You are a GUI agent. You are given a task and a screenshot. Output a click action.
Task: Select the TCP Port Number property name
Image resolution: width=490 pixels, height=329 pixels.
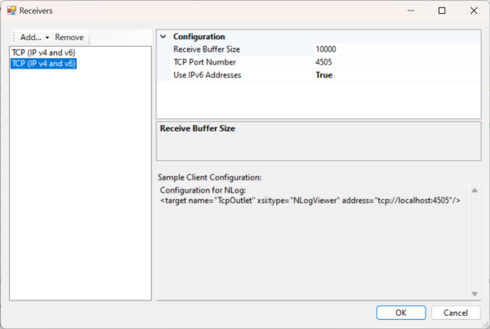(x=204, y=62)
